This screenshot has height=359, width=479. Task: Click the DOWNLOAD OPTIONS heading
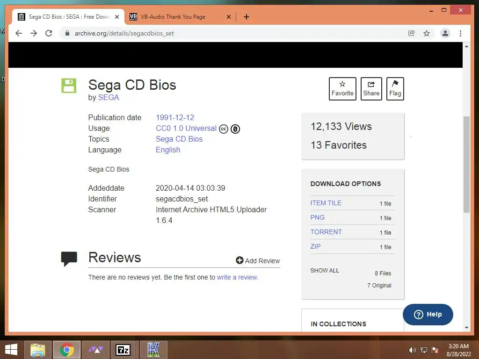point(346,184)
